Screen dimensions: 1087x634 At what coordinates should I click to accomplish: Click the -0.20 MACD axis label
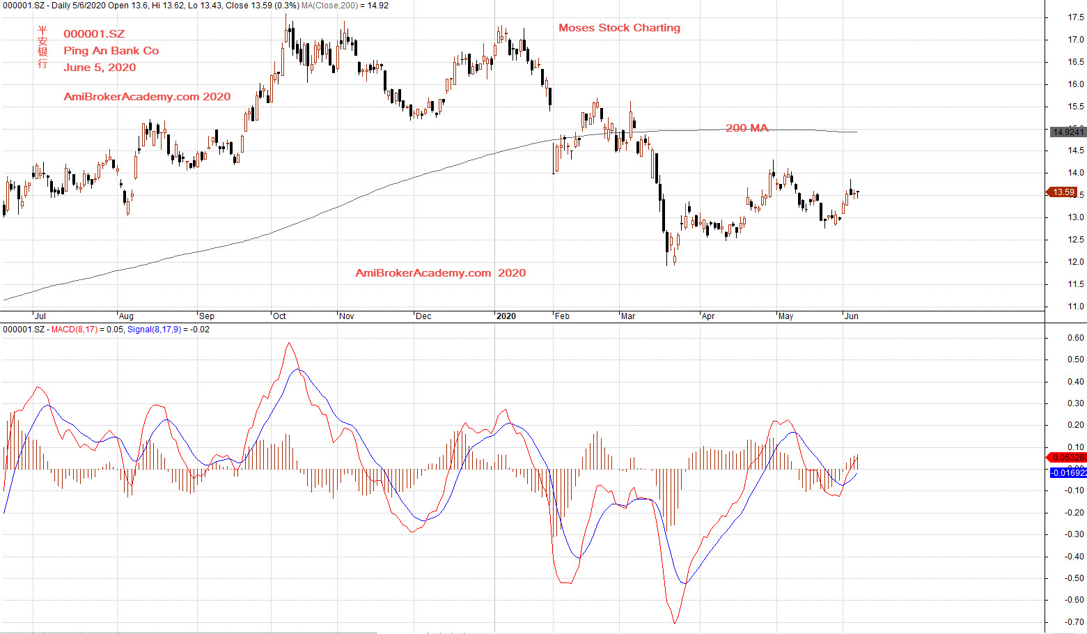click(x=1074, y=513)
